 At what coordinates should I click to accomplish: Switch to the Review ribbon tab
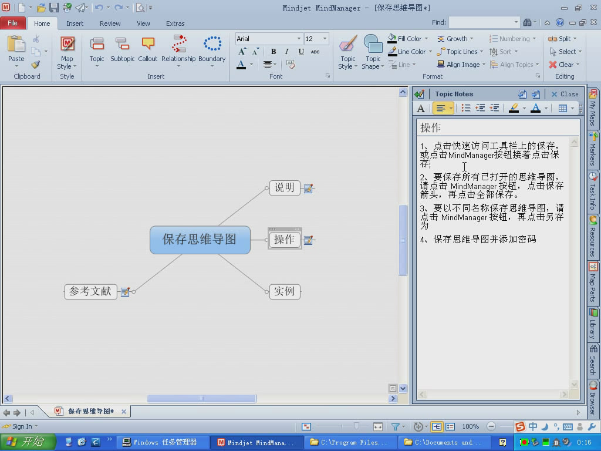point(110,23)
